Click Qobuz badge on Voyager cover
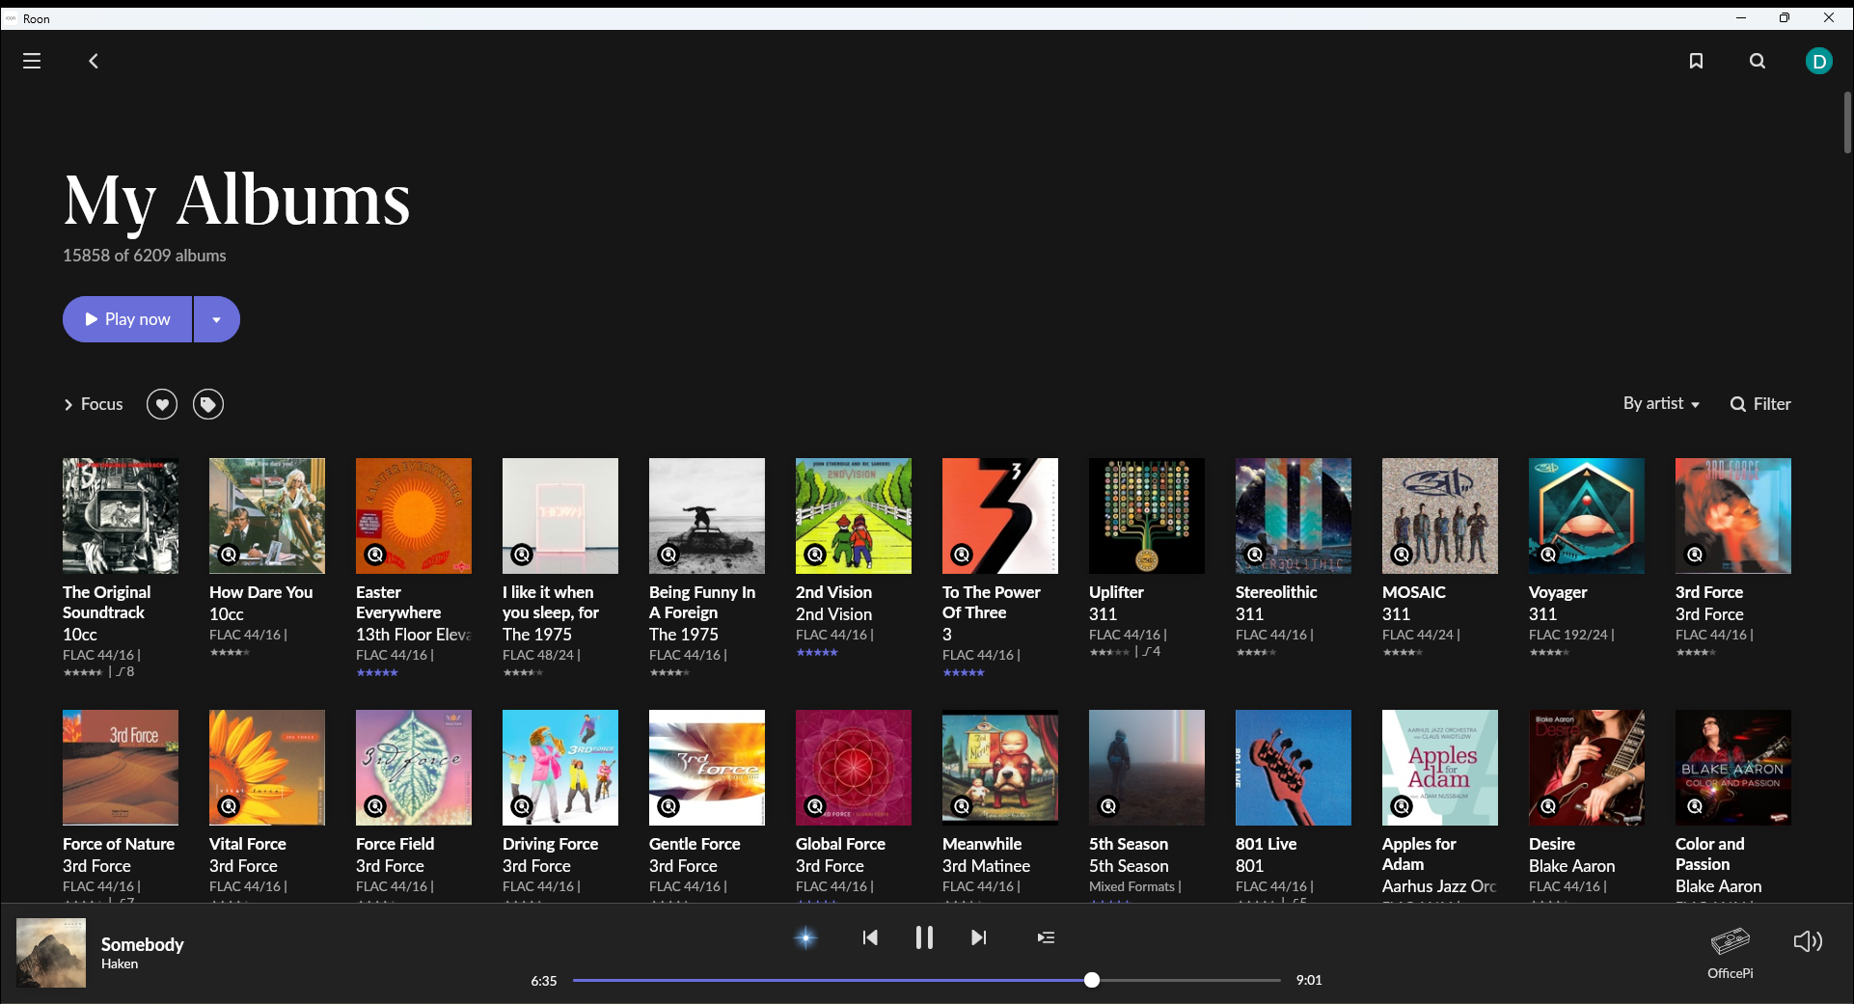 1548,555
